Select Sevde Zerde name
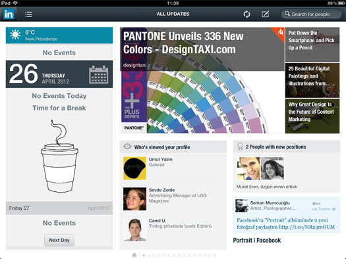This screenshot has width=346, height=259. [x=161, y=190]
